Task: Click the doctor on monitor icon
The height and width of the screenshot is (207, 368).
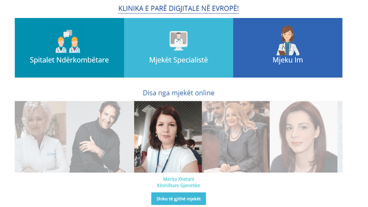Action: click(x=178, y=41)
